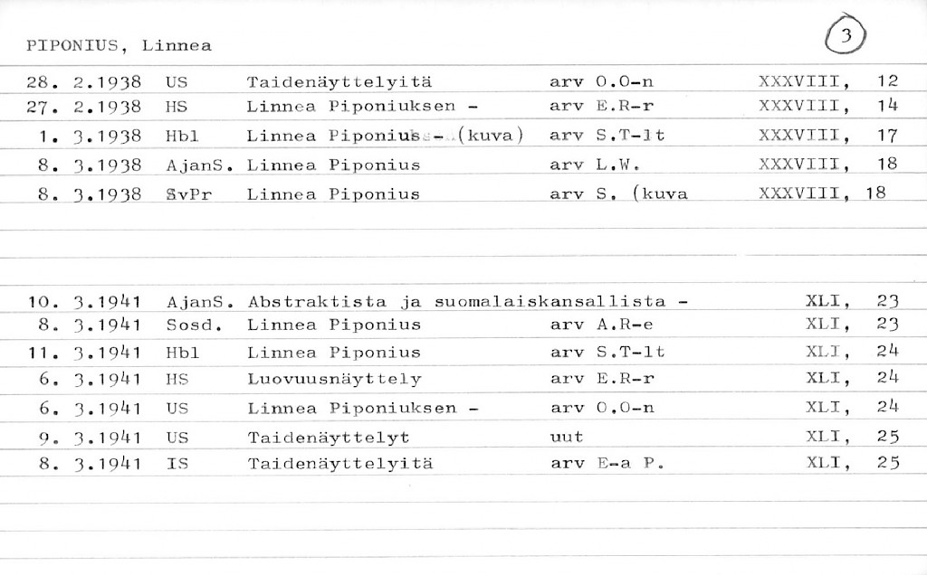The width and height of the screenshot is (927, 575).
Task: Click reviewer text "arv E-a P."
Action: 607,465
